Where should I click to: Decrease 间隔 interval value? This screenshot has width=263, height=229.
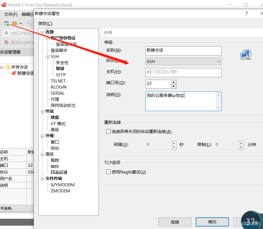(x=173, y=147)
